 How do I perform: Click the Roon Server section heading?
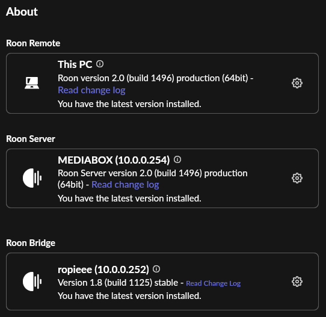point(31,139)
